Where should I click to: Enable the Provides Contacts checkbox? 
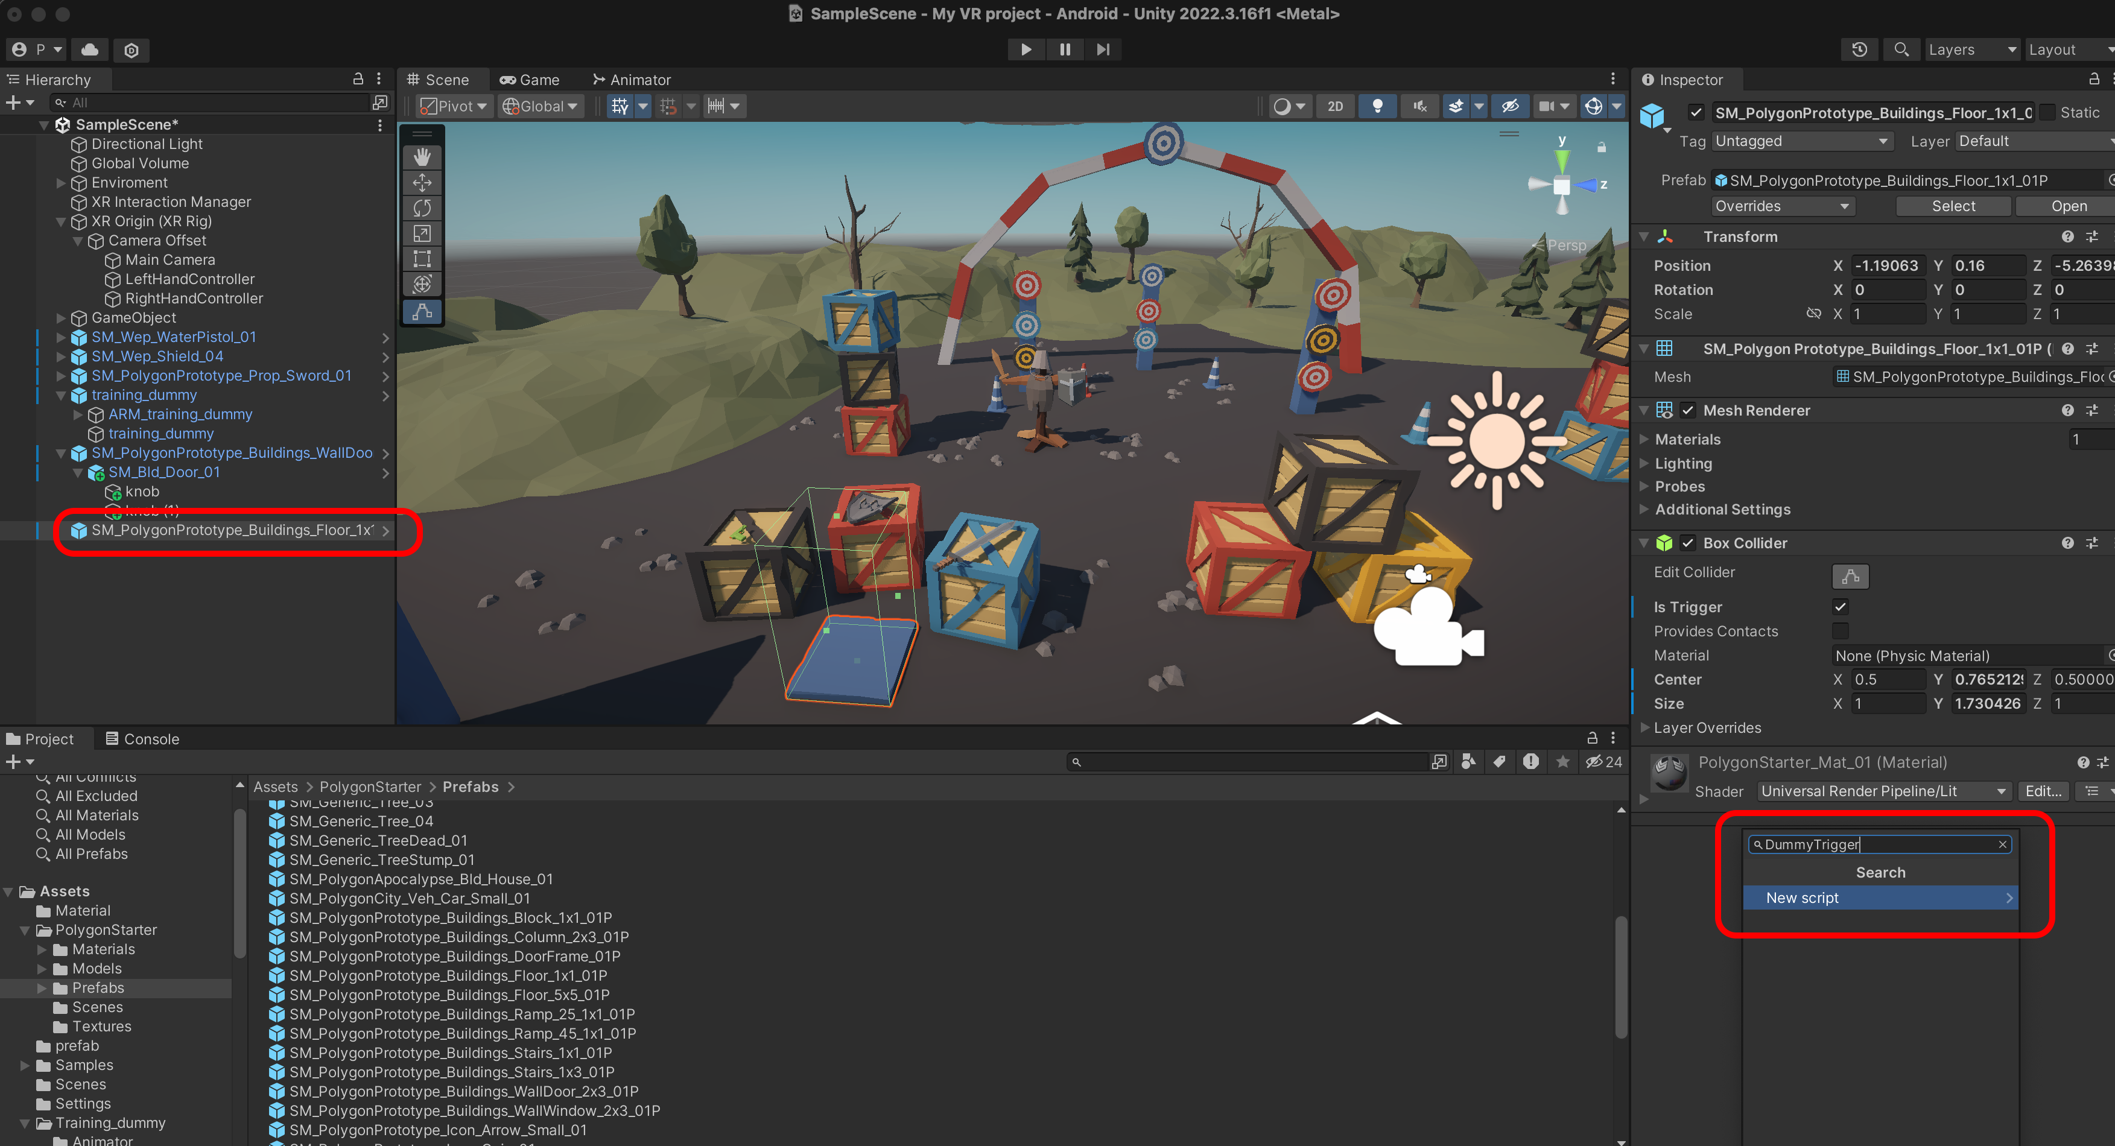tap(1840, 630)
